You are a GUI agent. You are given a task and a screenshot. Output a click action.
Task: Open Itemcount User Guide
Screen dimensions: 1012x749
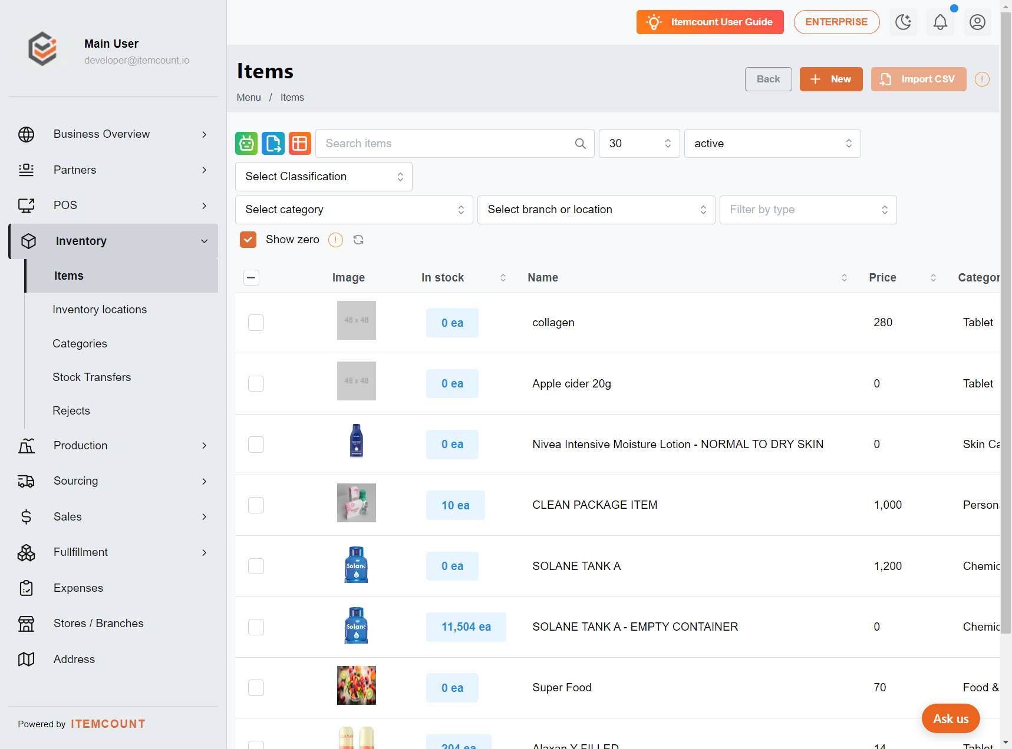click(x=710, y=22)
